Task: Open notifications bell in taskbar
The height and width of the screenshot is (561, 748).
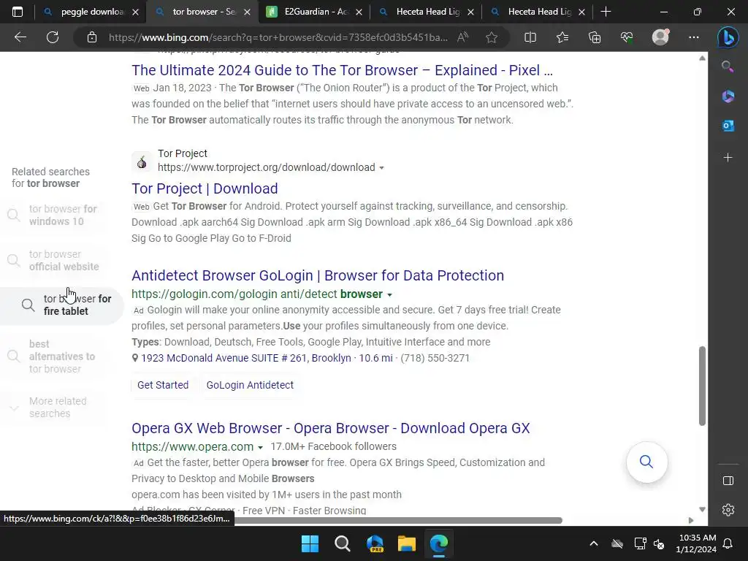Action: (x=728, y=543)
